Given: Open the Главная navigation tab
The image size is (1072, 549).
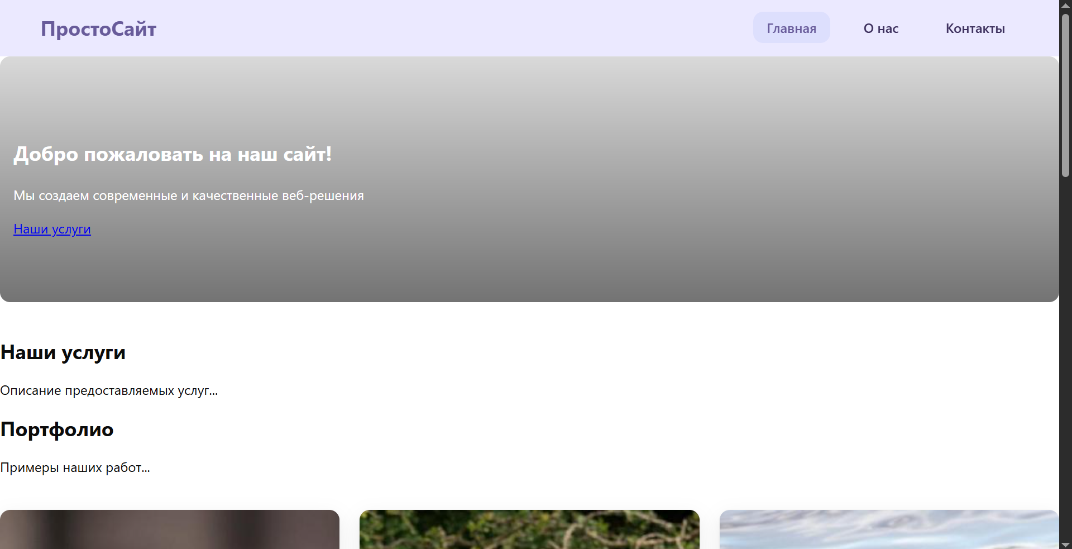Looking at the screenshot, I should [791, 28].
